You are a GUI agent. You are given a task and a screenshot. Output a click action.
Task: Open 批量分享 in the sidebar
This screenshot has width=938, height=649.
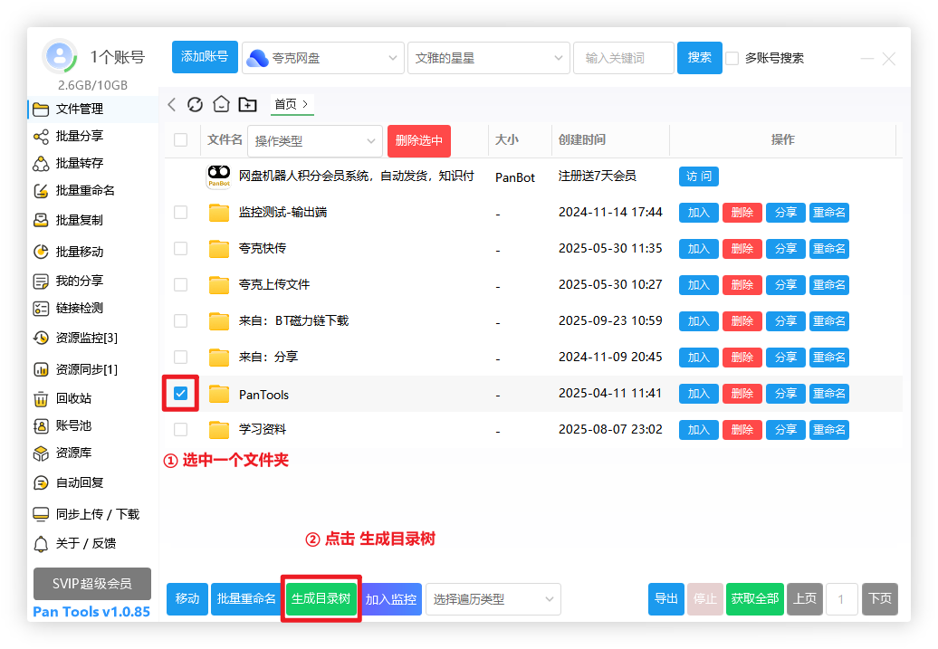click(79, 137)
